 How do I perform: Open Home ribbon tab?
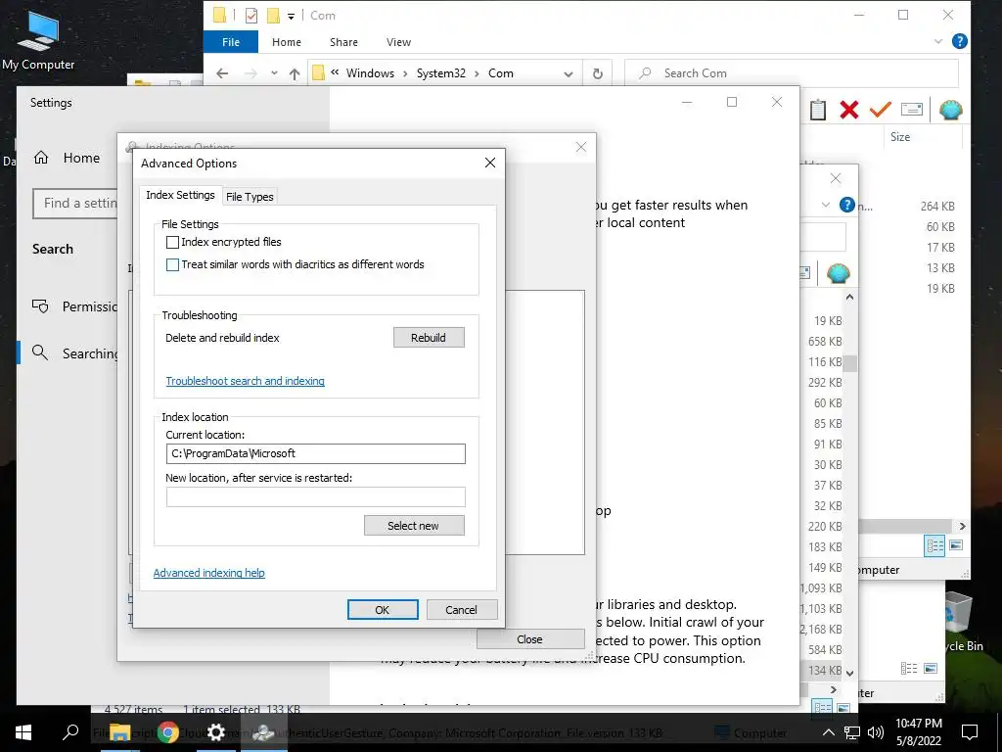coord(287,42)
